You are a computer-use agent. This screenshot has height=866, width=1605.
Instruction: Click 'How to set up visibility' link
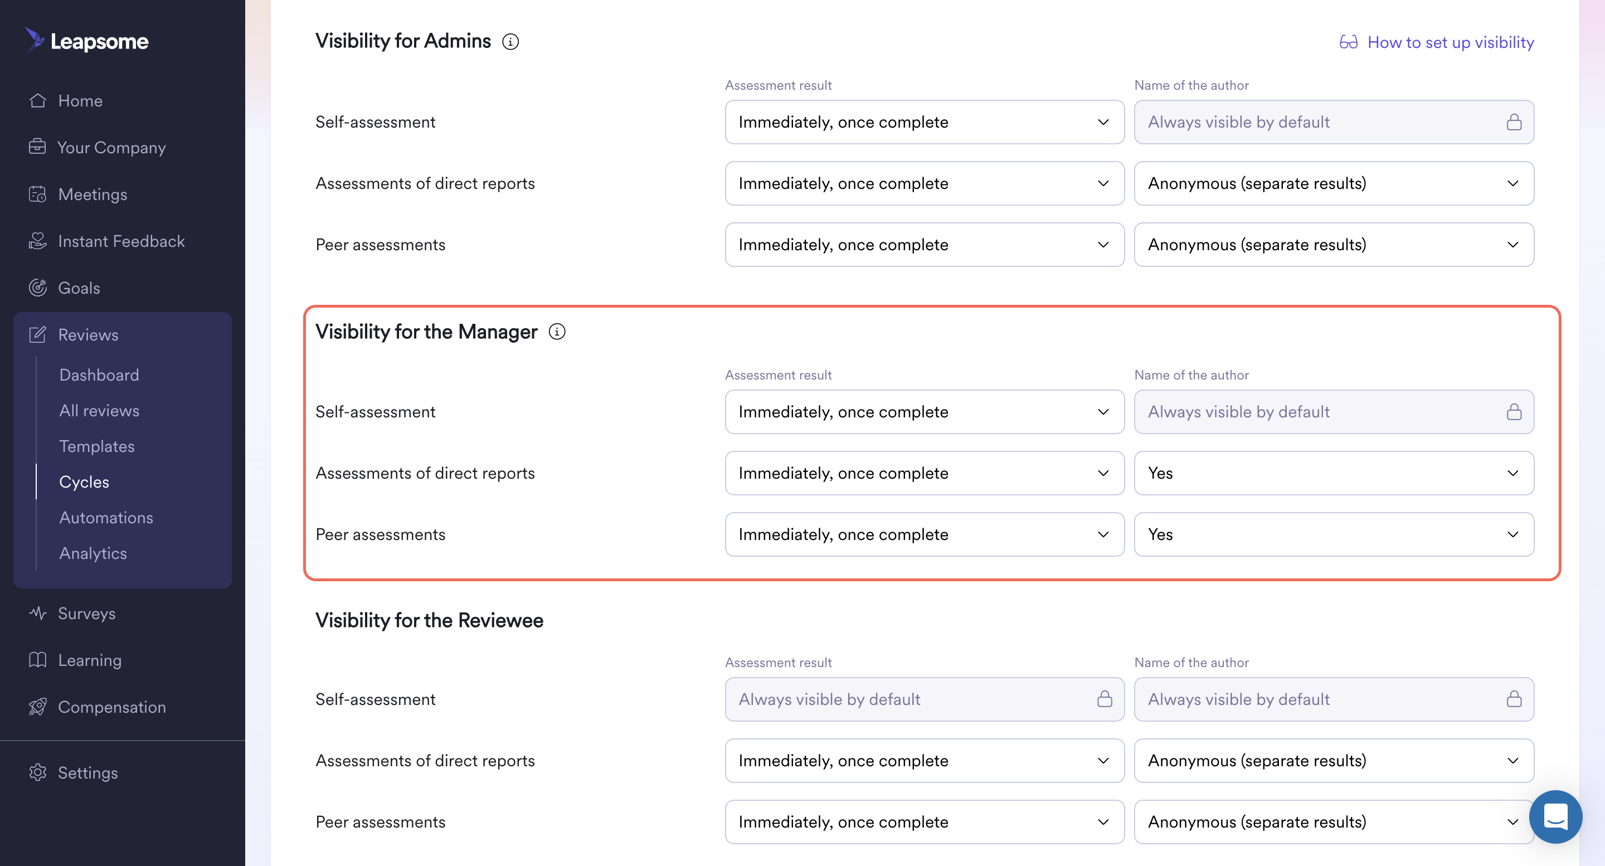click(x=1451, y=42)
